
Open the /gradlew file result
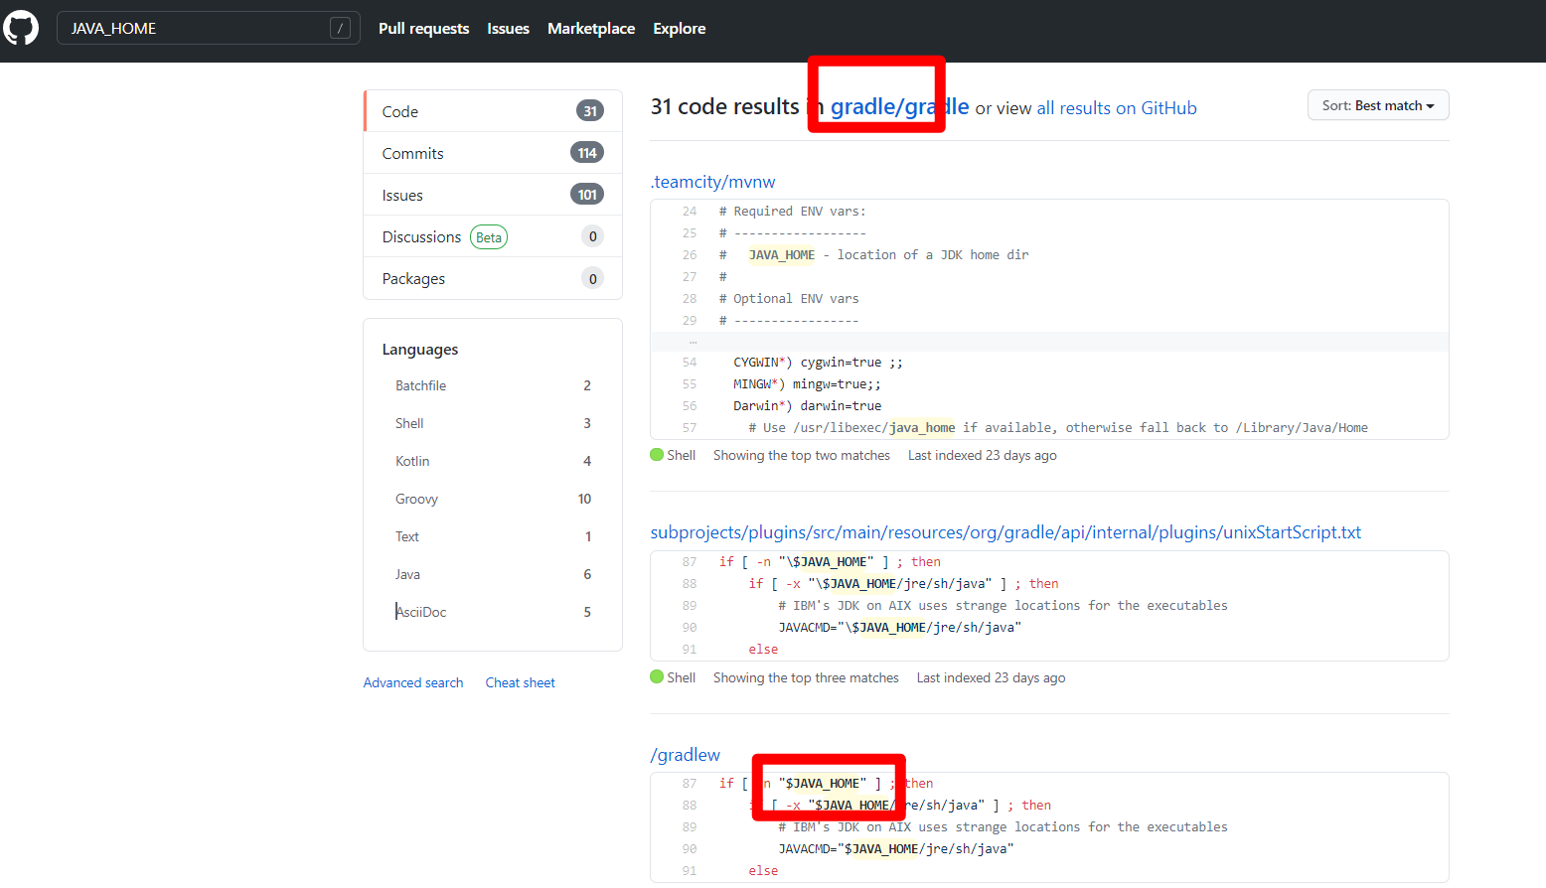pos(686,755)
